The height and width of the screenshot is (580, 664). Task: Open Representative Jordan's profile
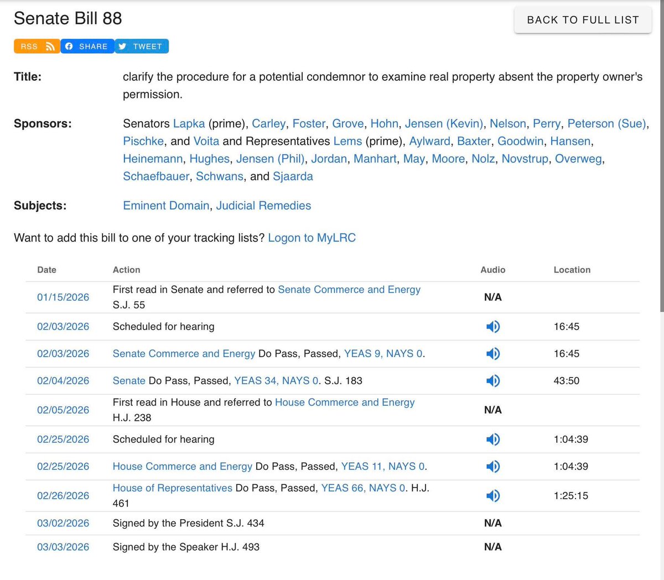(x=329, y=159)
